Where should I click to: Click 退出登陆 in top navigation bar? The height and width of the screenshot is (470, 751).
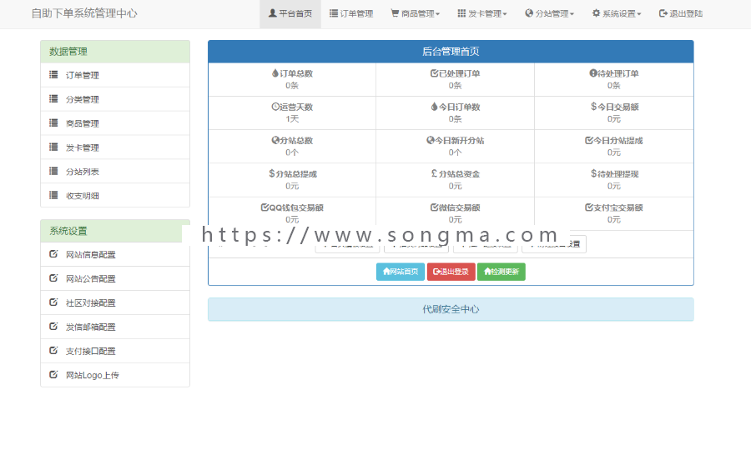pos(681,14)
